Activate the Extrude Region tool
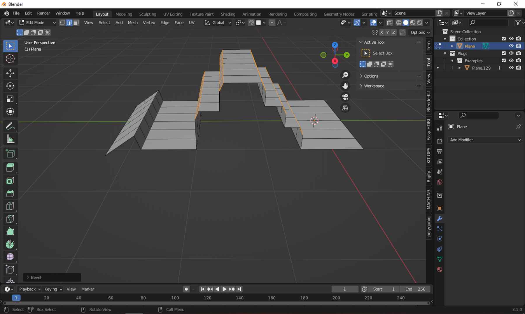Image resolution: width=525 pixels, height=314 pixels. [10, 168]
